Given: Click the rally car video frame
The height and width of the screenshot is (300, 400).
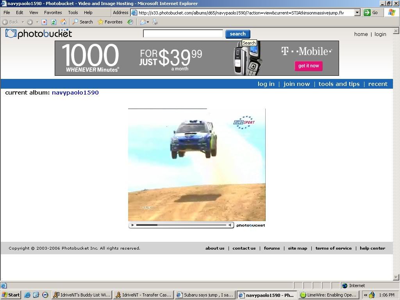Looking at the screenshot, I should click(197, 165).
